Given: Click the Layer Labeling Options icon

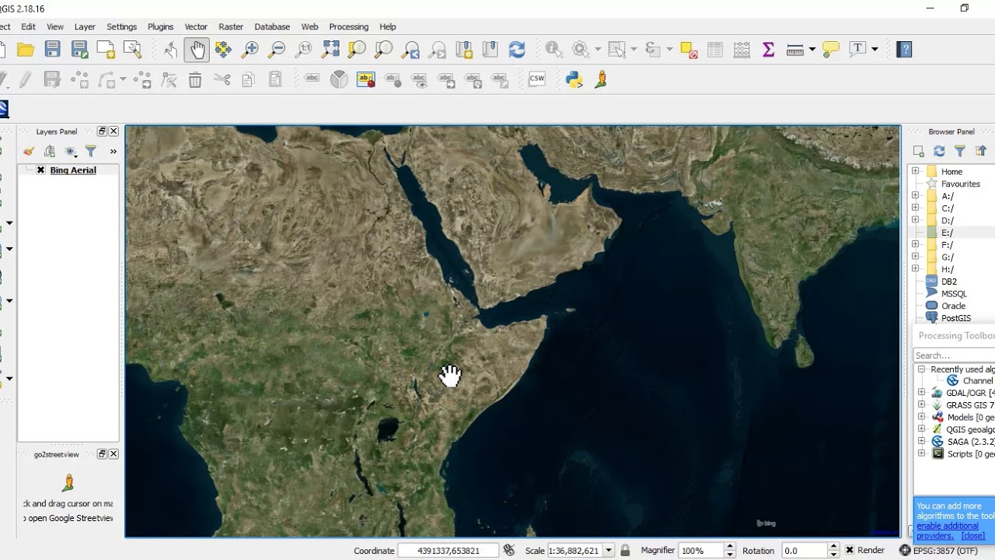Looking at the screenshot, I should click(x=312, y=79).
